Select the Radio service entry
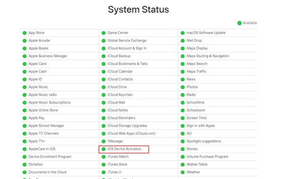Image resolution: width=284 pixels, height=179 pixels. [191, 95]
